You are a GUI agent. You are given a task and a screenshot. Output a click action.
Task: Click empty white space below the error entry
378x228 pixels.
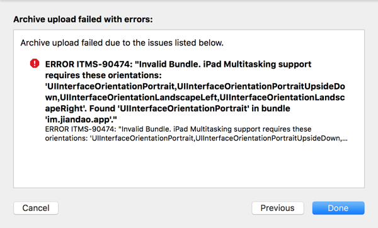point(189,166)
